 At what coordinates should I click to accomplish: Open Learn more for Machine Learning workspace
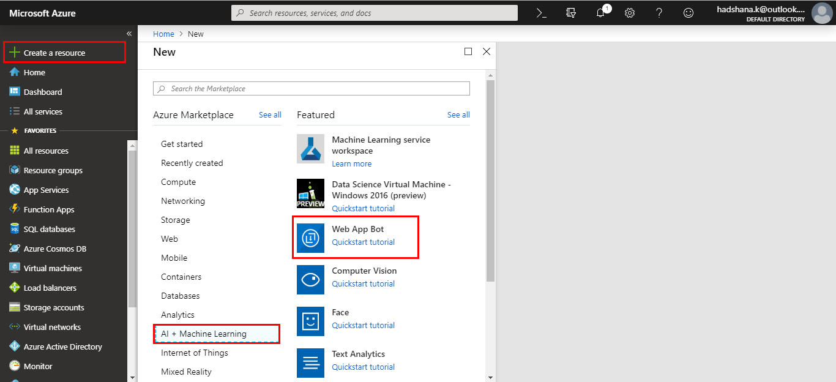(352, 163)
